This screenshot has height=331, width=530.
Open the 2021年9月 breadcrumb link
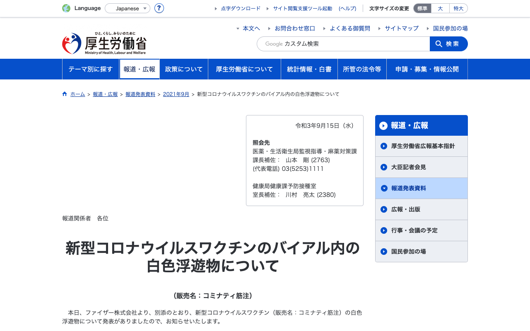pyautogui.click(x=176, y=94)
